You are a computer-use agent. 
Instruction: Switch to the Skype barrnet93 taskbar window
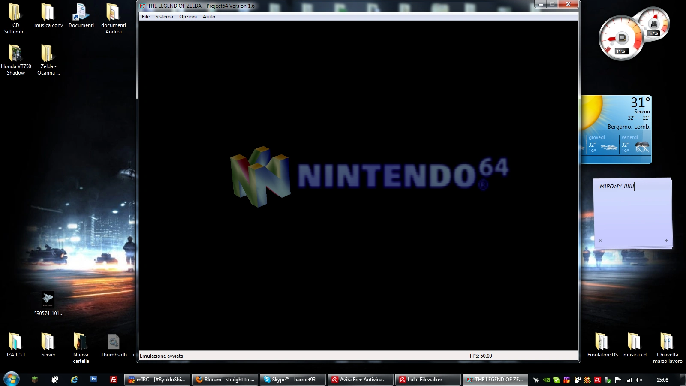tap(293, 380)
